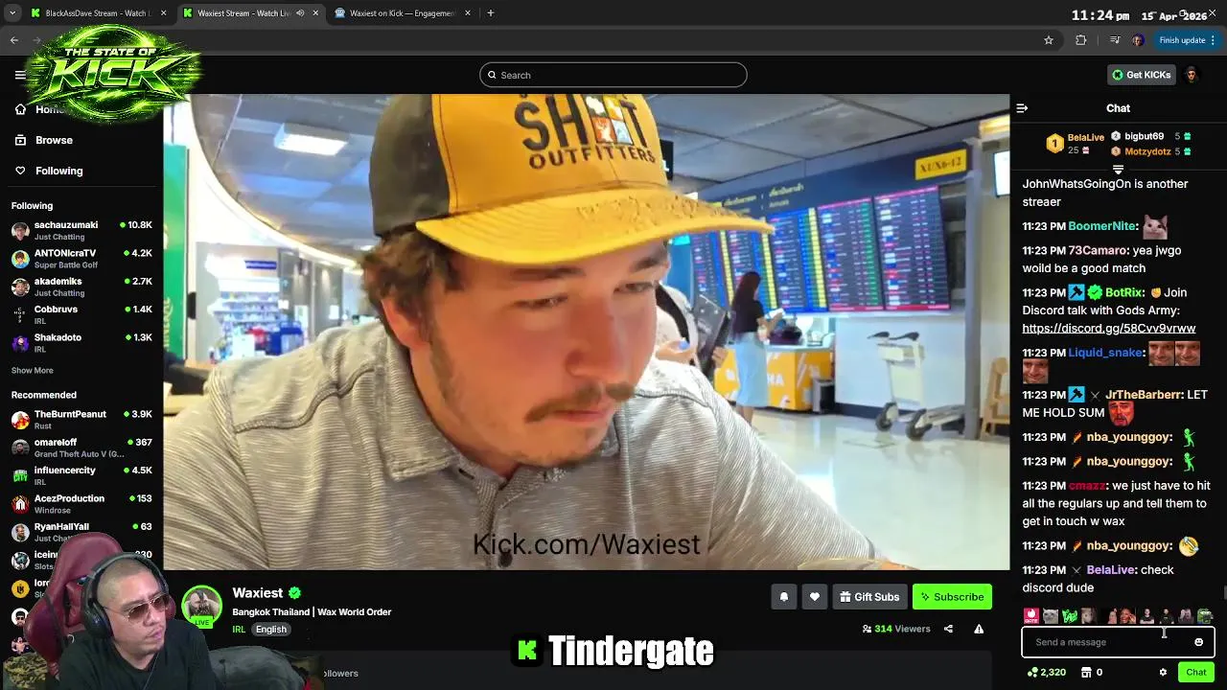Click 73Camaro username in chat
1227x690 pixels.
1098,250
